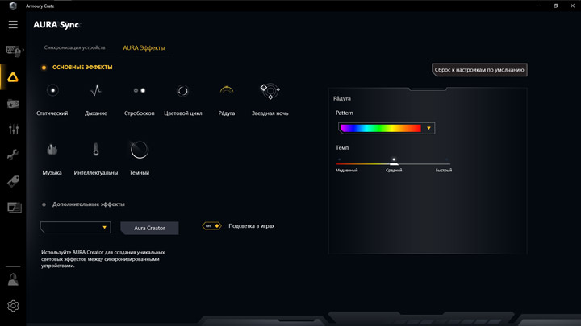Select the Aura Sync triangle sidebar icon
581x326 pixels.
[13, 77]
